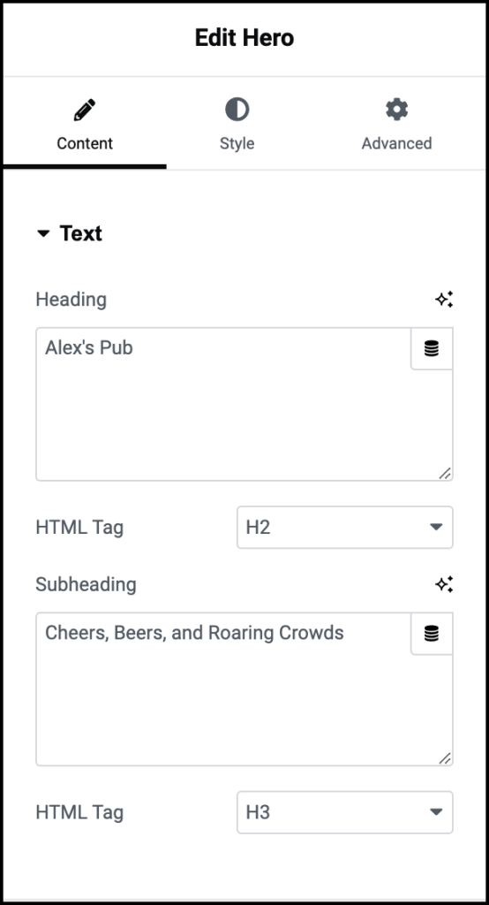Switch to the Content tab

[85, 124]
